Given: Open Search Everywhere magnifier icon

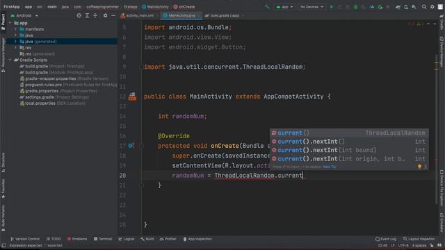Looking at the screenshot, I should click(x=424, y=7).
